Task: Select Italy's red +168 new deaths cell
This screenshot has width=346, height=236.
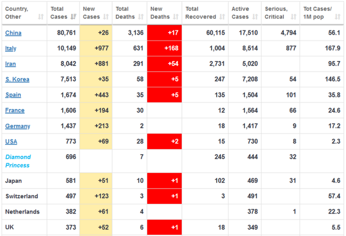Action: click(164, 49)
